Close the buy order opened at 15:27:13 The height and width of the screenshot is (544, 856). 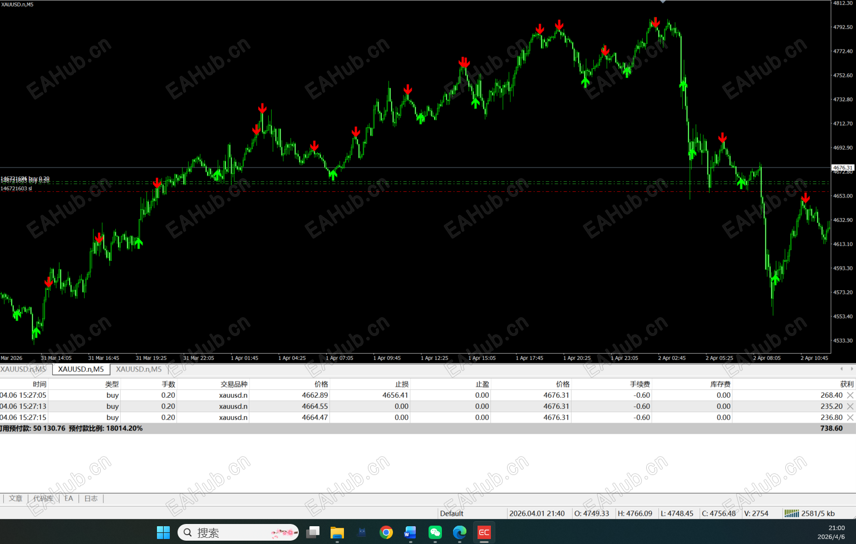coord(850,407)
